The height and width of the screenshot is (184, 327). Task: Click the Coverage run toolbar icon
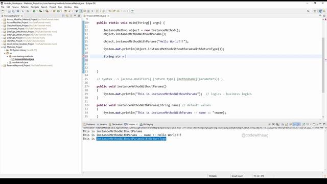40,11
